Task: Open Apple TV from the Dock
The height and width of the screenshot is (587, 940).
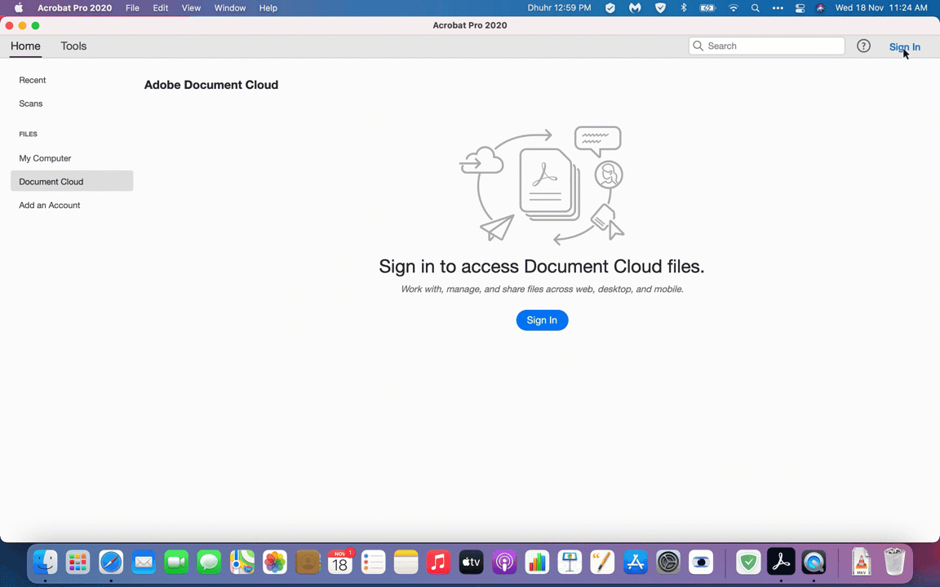Action: click(471, 563)
